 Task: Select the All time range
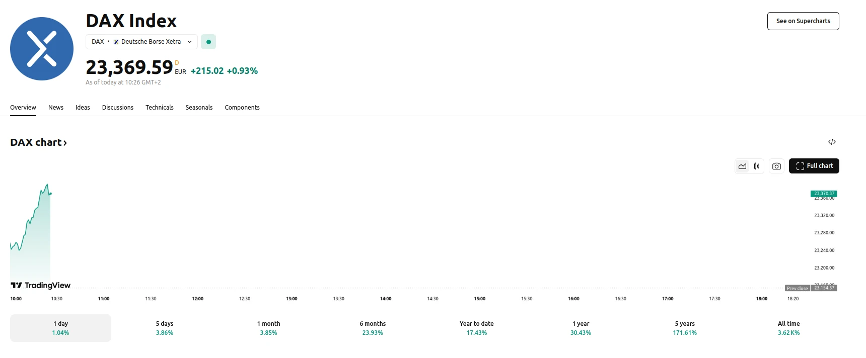788,328
